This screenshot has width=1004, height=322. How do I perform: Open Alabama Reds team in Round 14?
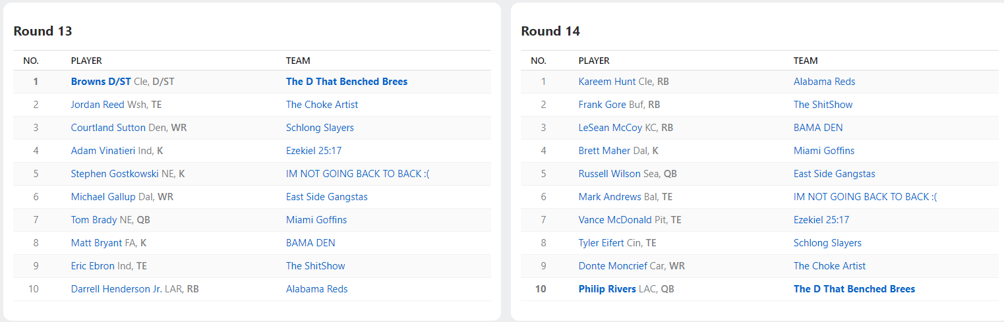pyautogui.click(x=824, y=82)
